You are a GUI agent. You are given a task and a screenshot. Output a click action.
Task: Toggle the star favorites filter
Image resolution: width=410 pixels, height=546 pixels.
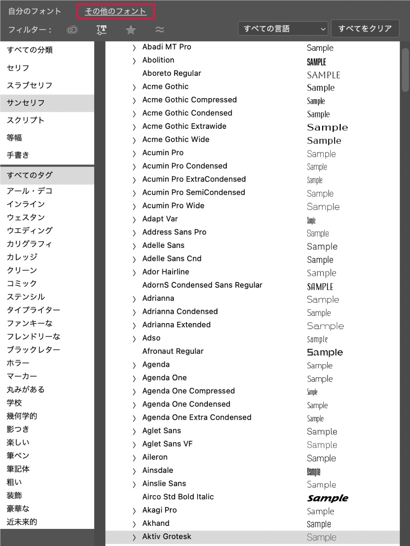pyautogui.click(x=131, y=30)
